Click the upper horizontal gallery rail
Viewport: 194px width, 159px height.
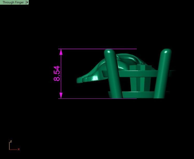[138, 74]
